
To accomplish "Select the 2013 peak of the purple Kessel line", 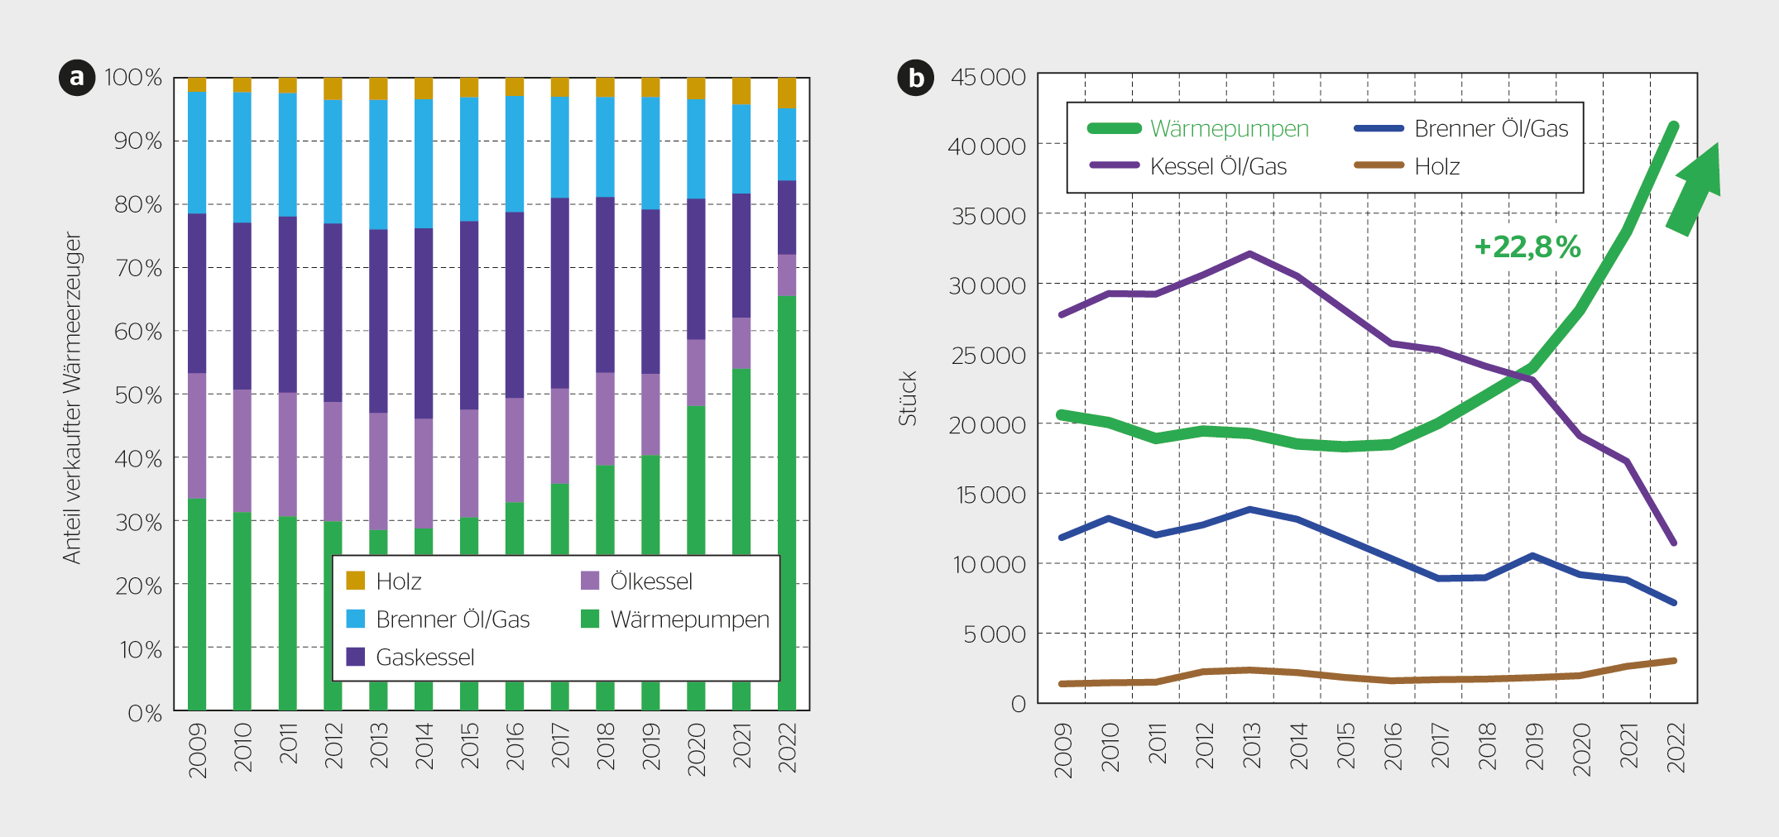I will 1249,254.
